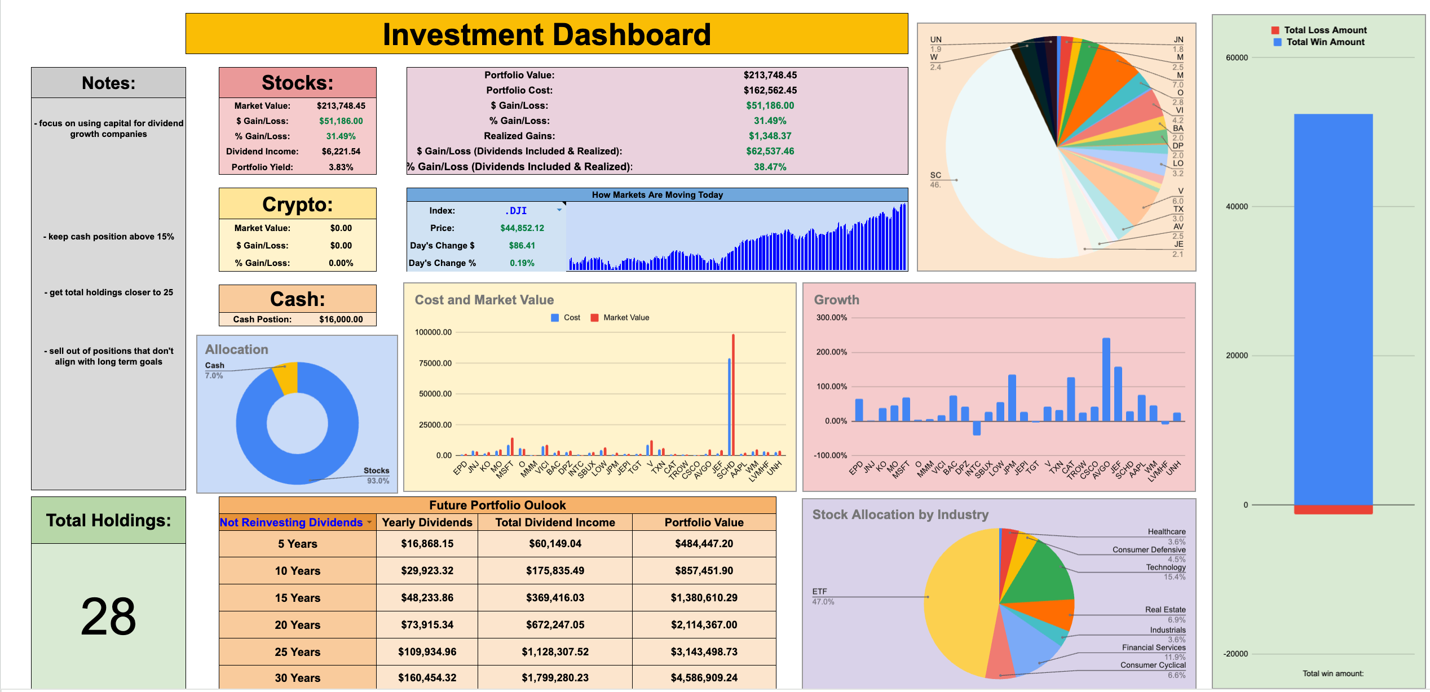1430x692 pixels.
Task: Select the Cash Position $16,000.00 cell
Action: pyautogui.click(x=341, y=320)
